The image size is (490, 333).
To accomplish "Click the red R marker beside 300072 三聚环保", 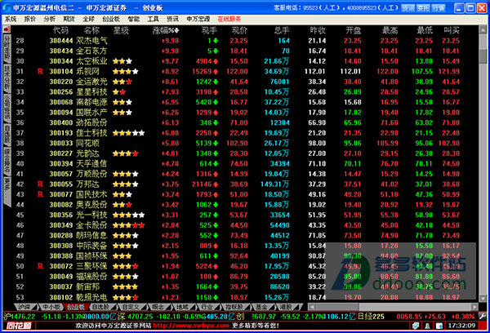I will (x=40, y=266).
